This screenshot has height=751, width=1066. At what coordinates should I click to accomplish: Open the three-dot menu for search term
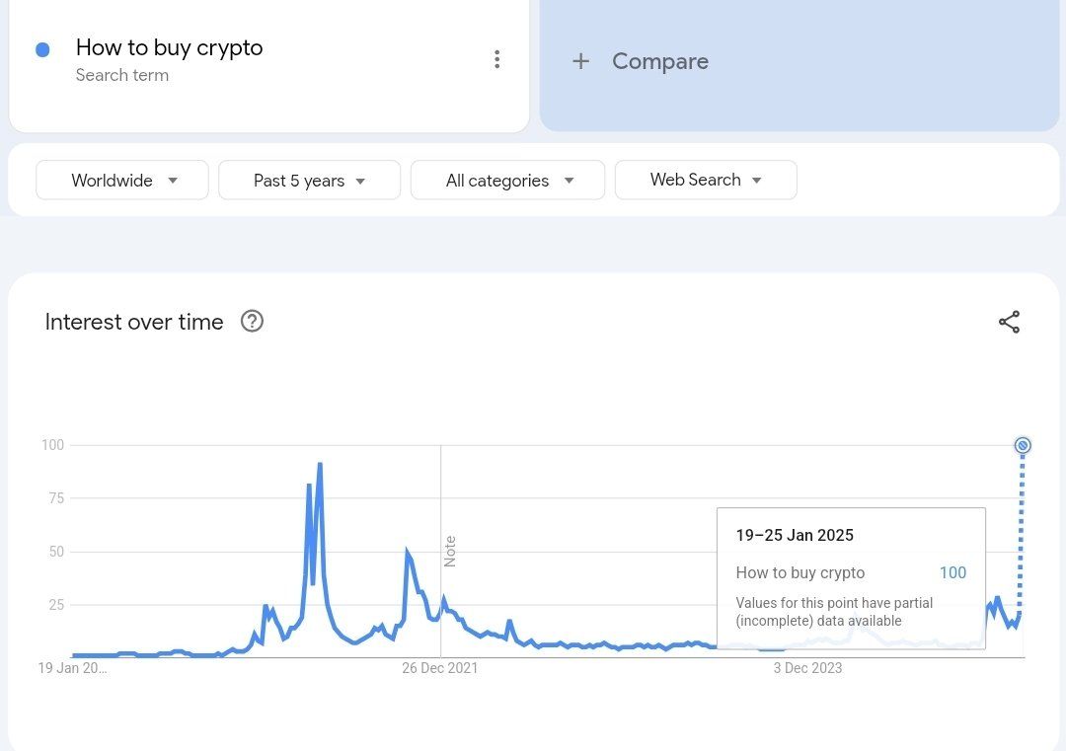tap(496, 60)
